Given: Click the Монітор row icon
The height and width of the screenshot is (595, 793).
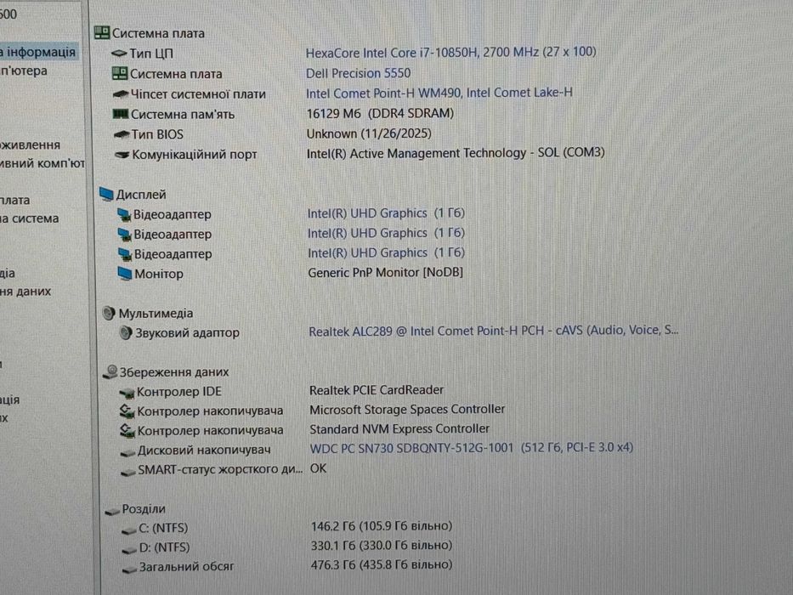Looking at the screenshot, I should pyautogui.click(x=124, y=274).
